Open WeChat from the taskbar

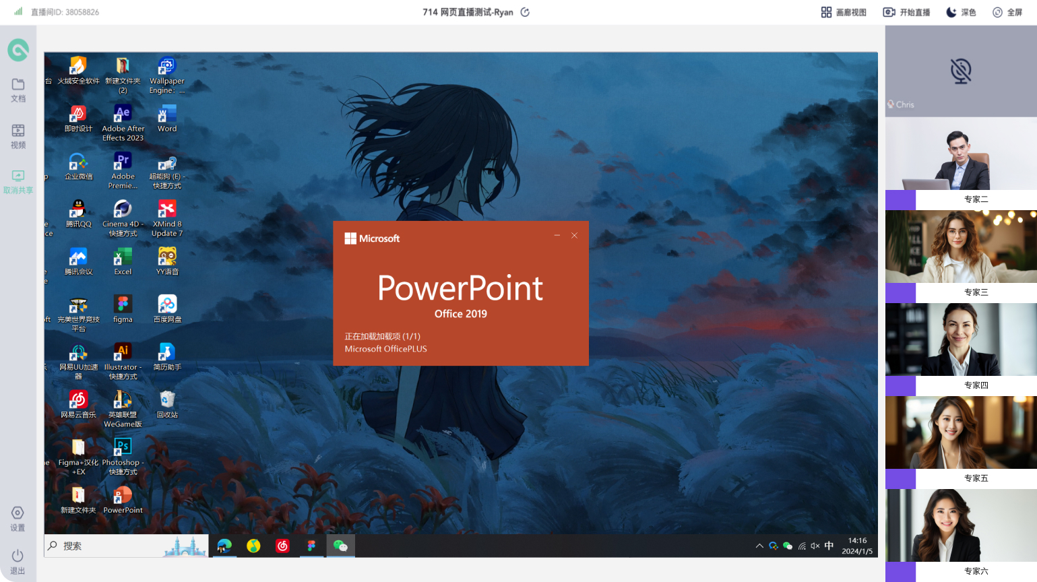tap(340, 546)
